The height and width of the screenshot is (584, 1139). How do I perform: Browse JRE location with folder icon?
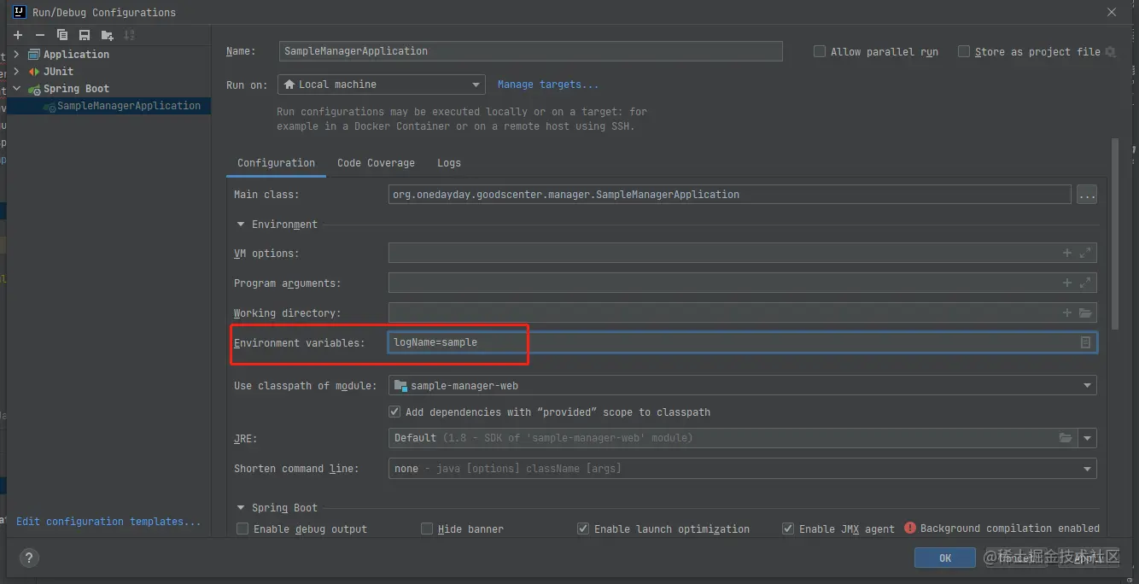coord(1066,438)
